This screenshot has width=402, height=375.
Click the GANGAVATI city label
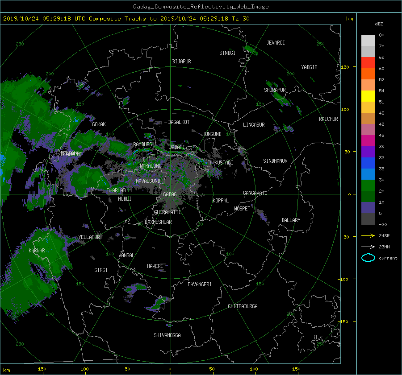click(x=255, y=193)
